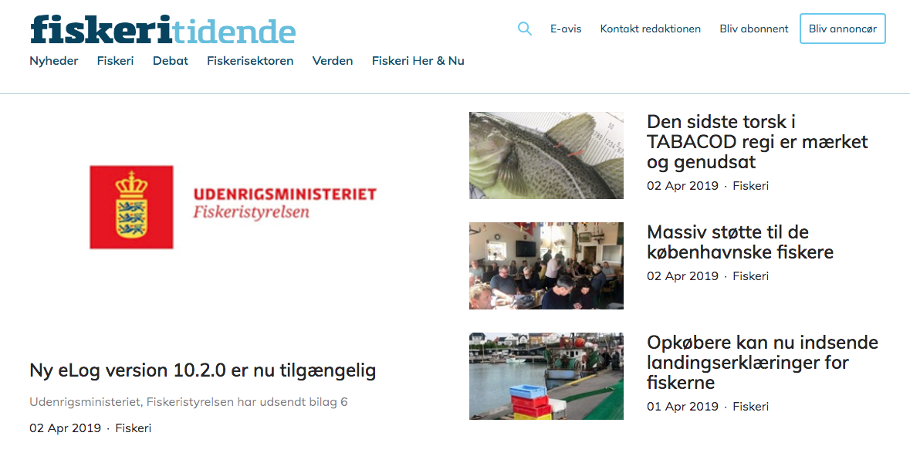Read the Ny eLog version 10.2.0 headline
The width and height of the screenshot is (910, 453).
pyautogui.click(x=203, y=370)
